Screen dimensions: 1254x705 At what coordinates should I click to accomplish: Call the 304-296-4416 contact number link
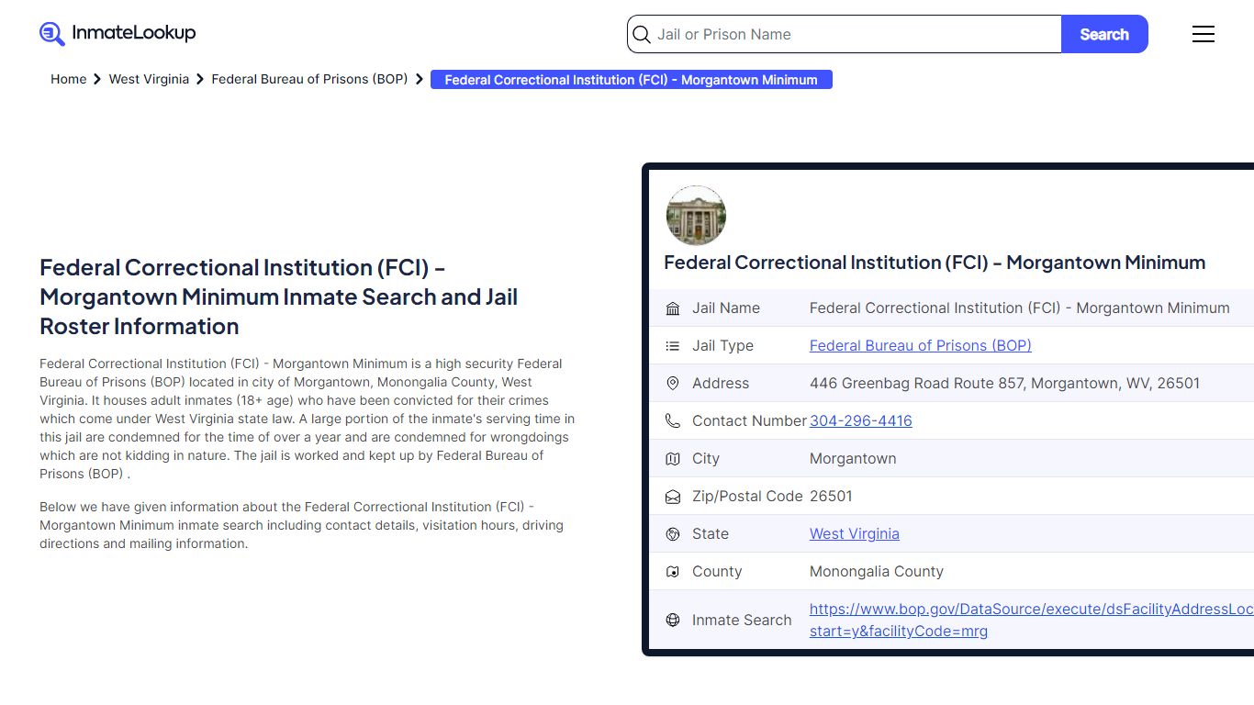coord(861,421)
